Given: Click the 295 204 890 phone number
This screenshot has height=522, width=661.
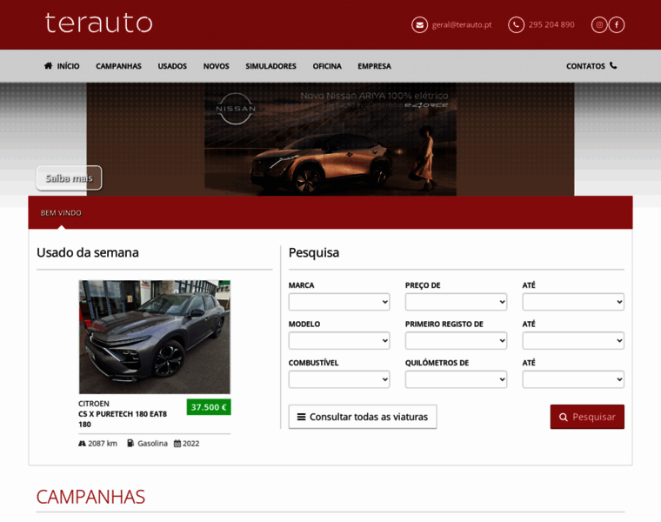Looking at the screenshot, I should point(551,25).
